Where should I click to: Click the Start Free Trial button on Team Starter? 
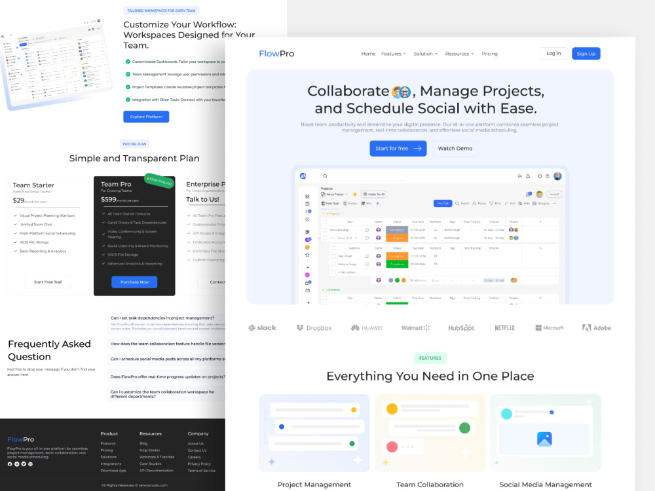tap(48, 282)
